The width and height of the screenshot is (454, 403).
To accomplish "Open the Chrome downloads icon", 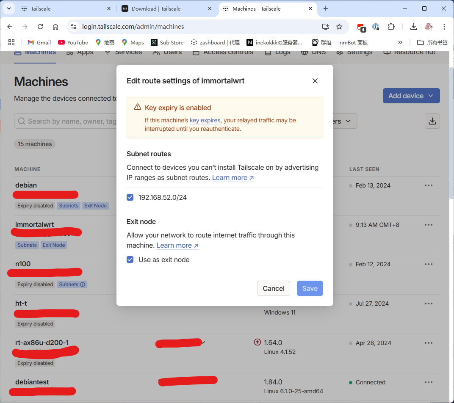I will point(413,27).
